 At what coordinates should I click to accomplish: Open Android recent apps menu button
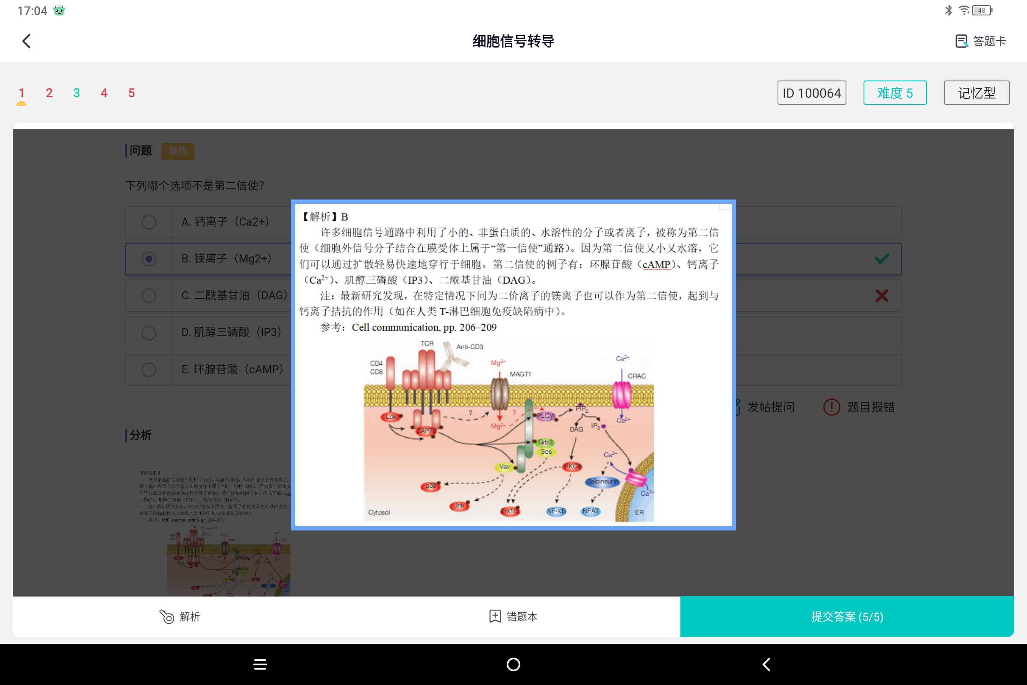point(260,664)
